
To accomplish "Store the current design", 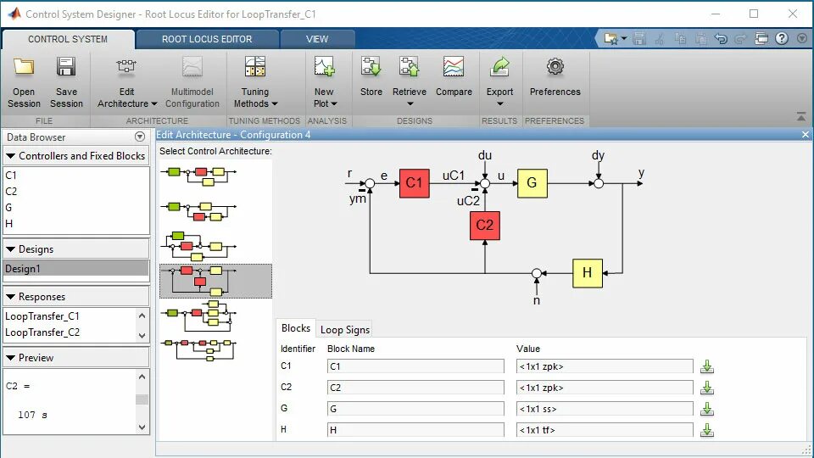I will [x=371, y=77].
